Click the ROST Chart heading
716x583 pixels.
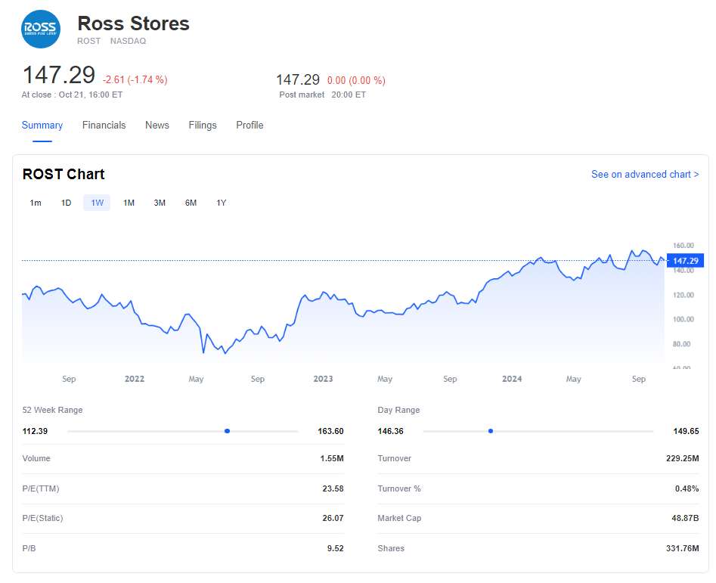64,175
